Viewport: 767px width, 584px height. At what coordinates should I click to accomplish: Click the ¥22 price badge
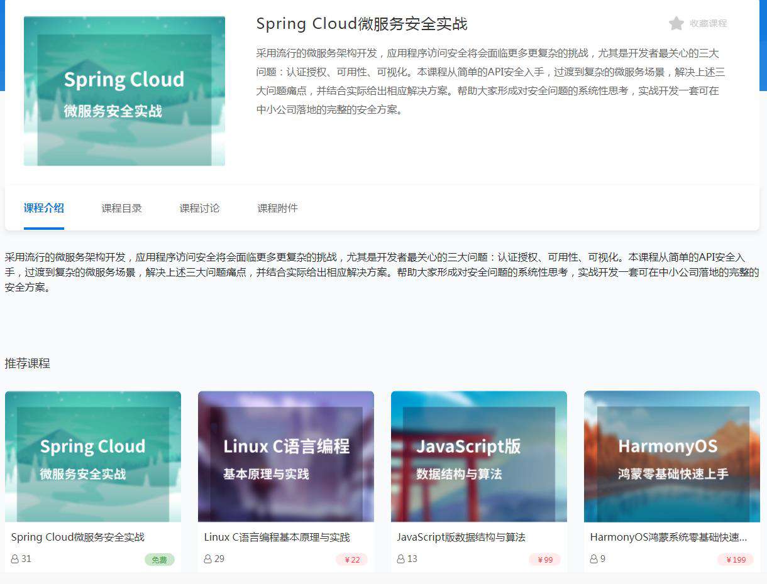pyautogui.click(x=352, y=560)
